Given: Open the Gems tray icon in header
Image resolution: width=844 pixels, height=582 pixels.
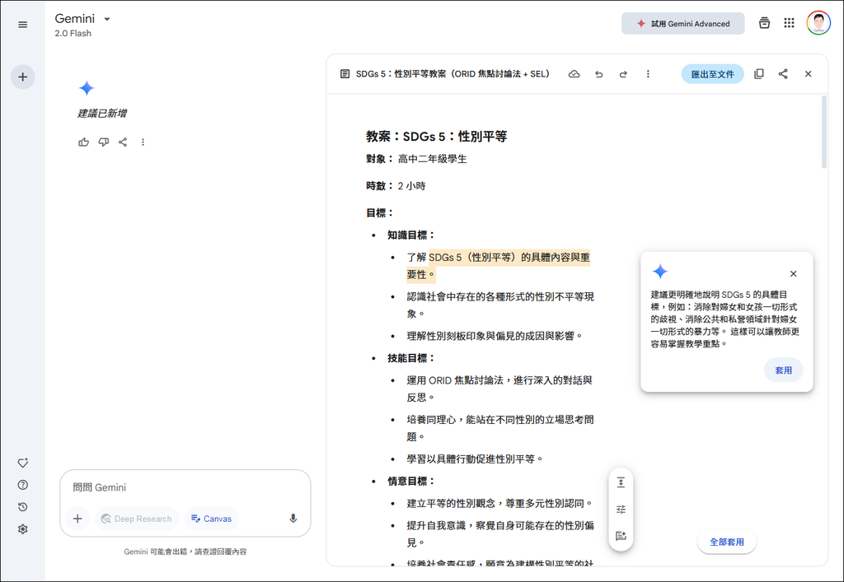Looking at the screenshot, I should click(764, 23).
